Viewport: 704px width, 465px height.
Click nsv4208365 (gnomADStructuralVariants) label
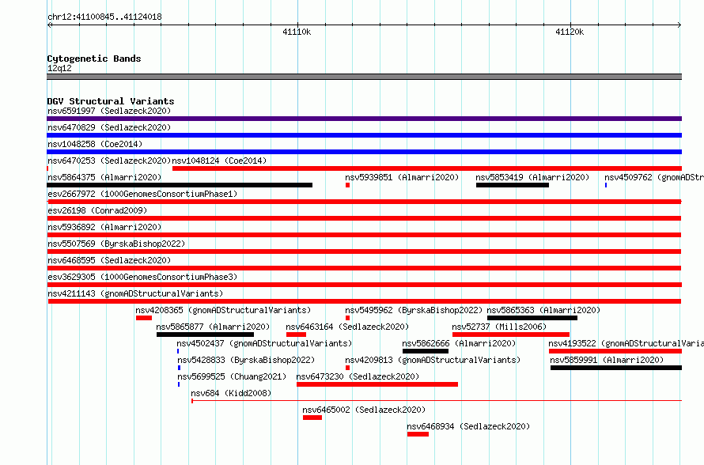pyautogui.click(x=223, y=310)
